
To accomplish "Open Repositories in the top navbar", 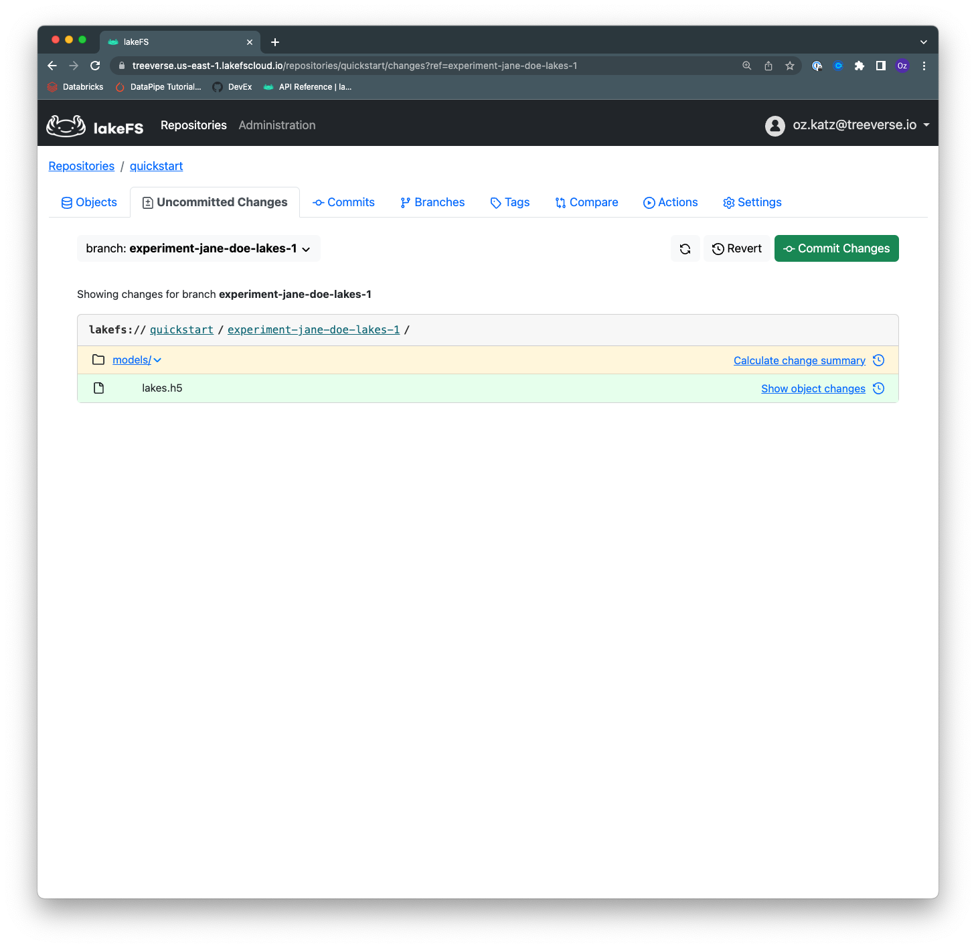I will [x=193, y=125].
